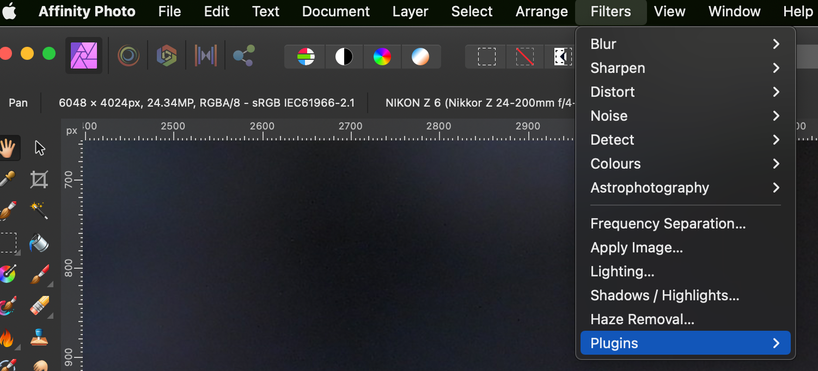Open the Edit menu

tap(216, 11)
